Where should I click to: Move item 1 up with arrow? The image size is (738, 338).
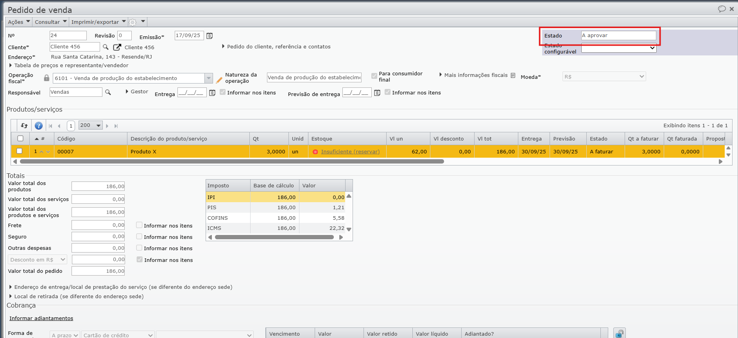41,152
